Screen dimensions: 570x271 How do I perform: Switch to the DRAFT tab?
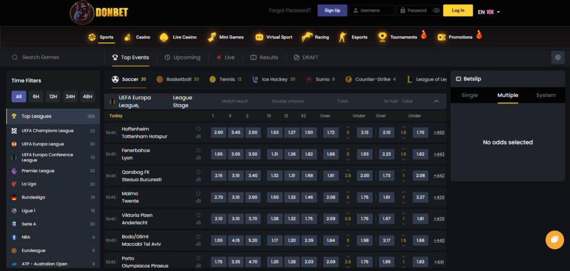pos(306,57)
